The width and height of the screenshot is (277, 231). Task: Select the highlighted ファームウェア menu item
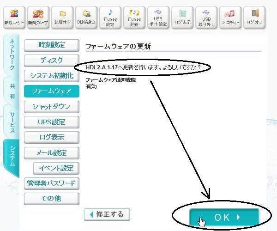point(52,91)
